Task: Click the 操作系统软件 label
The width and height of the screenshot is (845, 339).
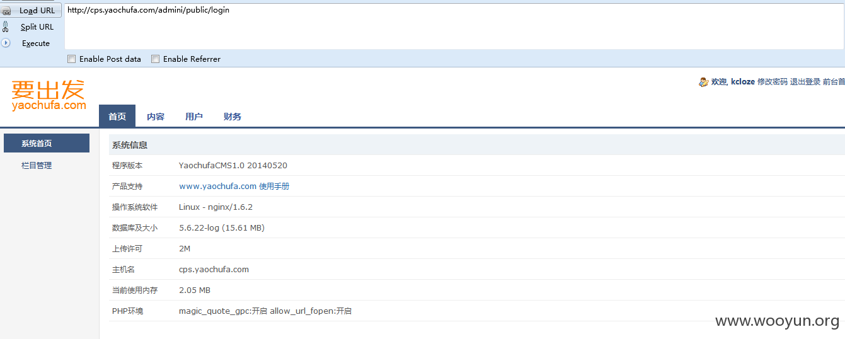Action: pos(135,207)
